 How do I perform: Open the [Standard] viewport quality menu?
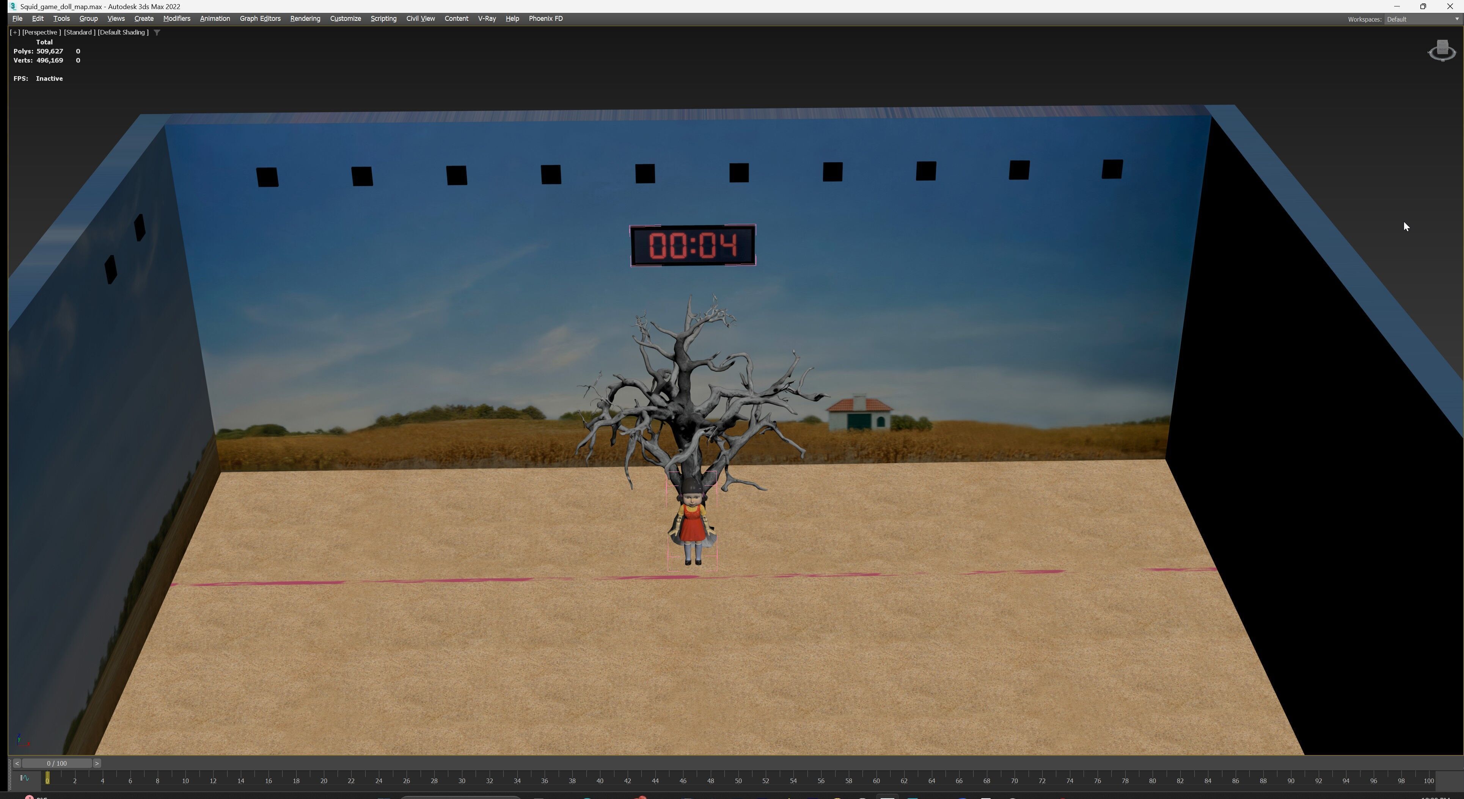[x=79, y=32]
